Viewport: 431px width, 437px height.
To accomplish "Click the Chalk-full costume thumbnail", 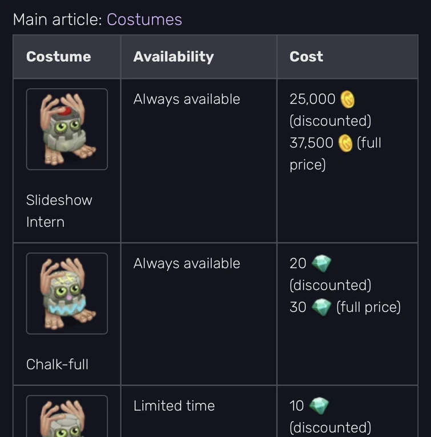I will [x=67, y=293].
